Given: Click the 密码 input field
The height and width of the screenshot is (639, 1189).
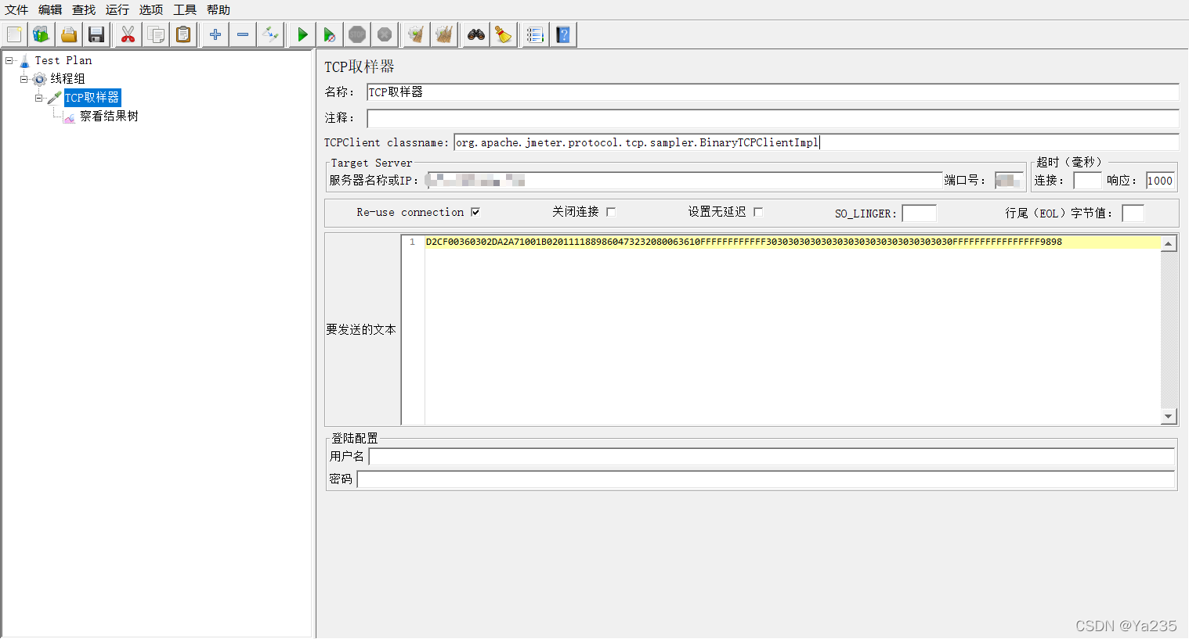Looking at the screenshot, I should (766, 479).
